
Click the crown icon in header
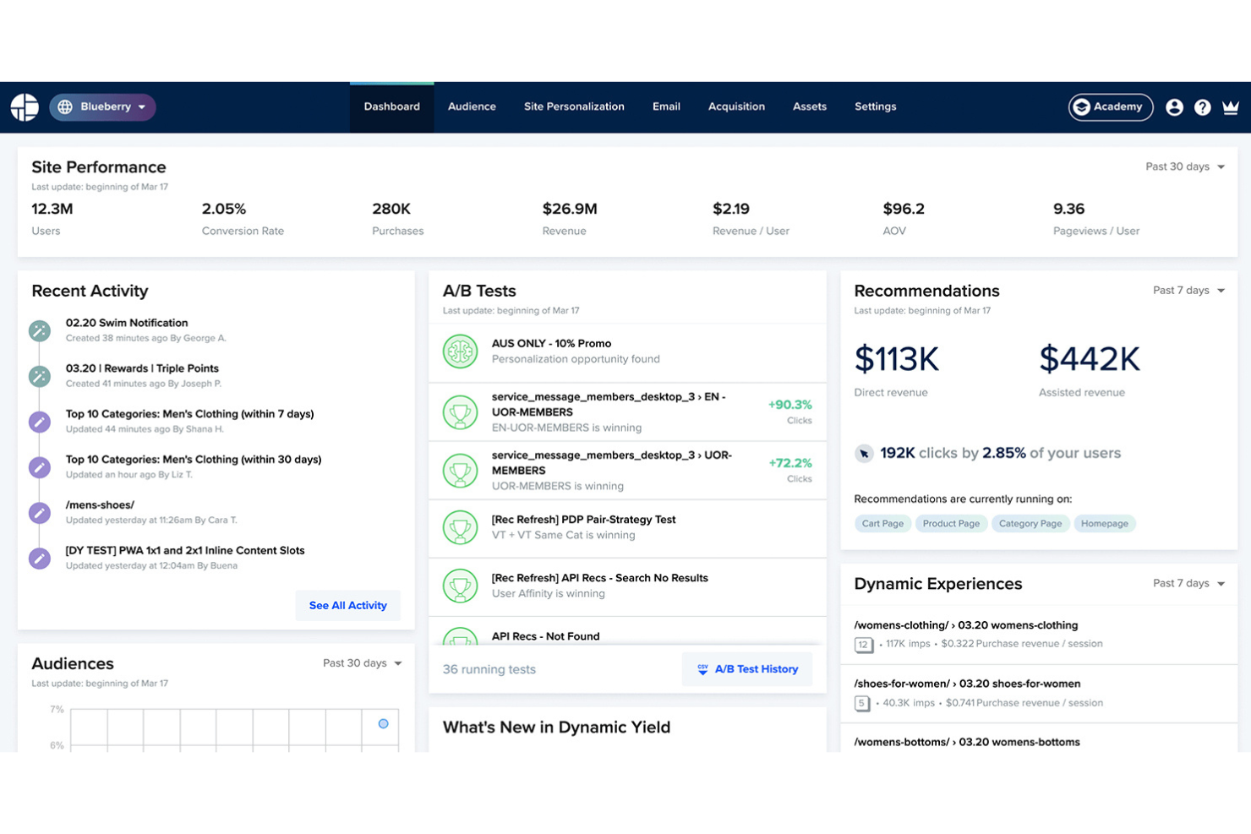pos(1230,107)
